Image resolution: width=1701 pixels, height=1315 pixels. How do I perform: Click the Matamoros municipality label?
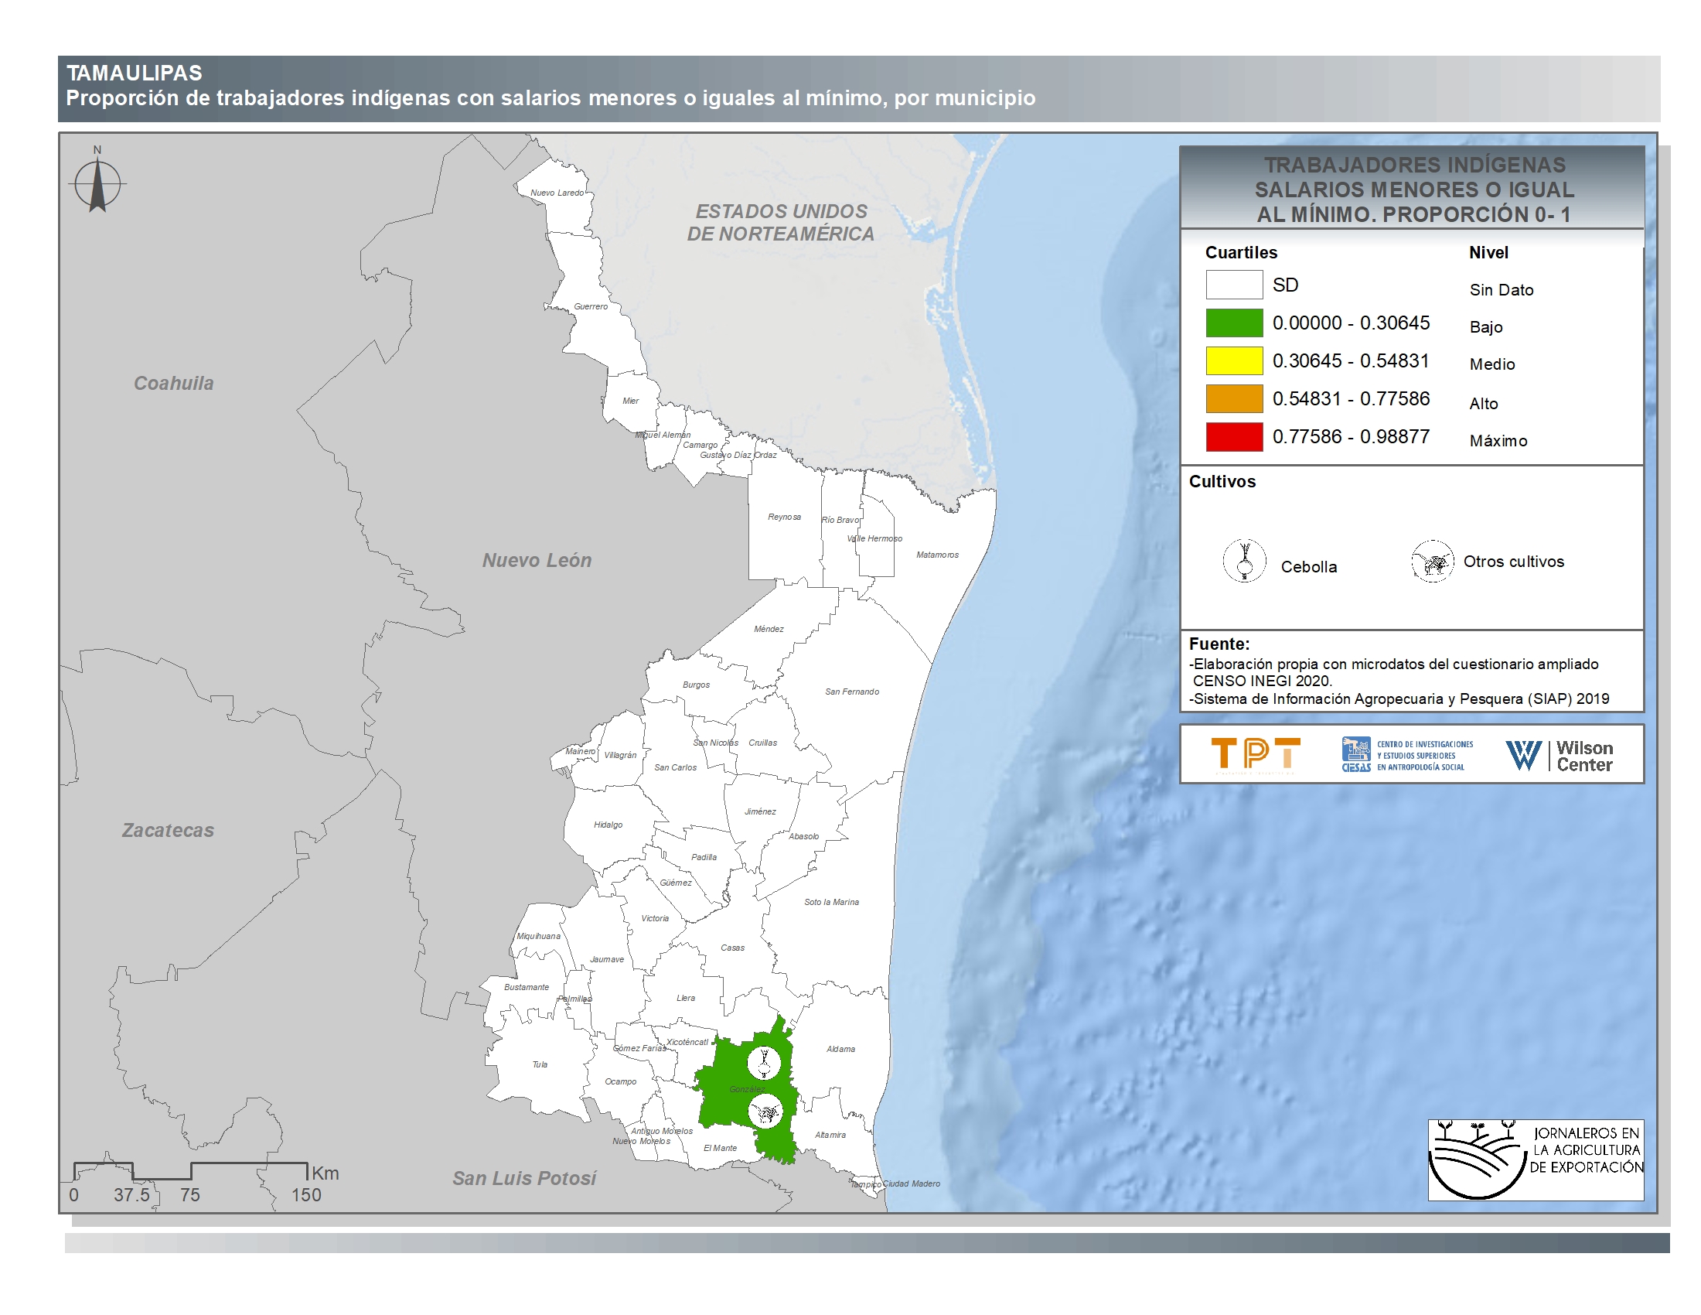tap(937, 555)
